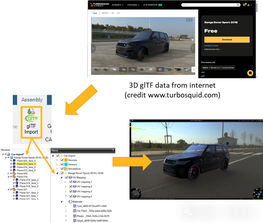Select the highlighted car thumbnail

pyautogui.click(x=179, y=69)
